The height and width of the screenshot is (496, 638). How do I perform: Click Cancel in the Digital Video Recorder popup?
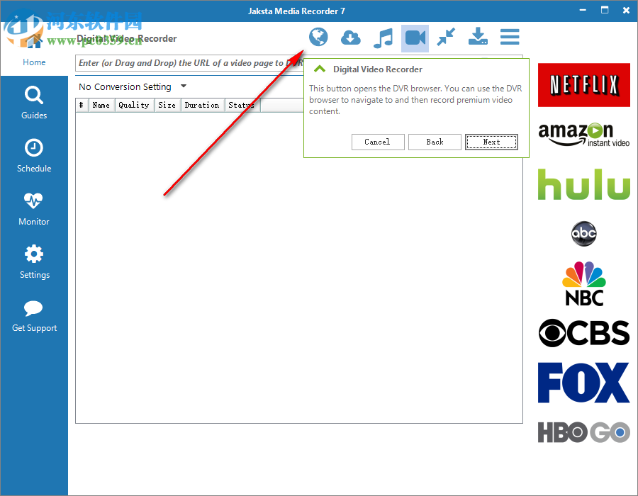378,142
